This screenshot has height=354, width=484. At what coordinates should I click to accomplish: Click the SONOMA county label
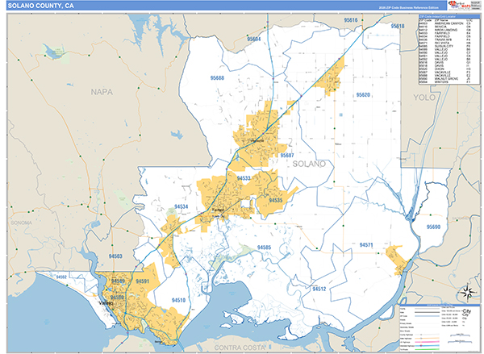click(21, 223)
